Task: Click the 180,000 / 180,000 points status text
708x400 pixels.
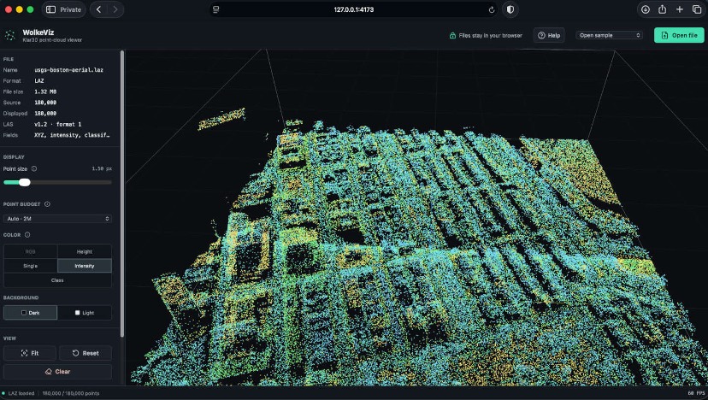Action: [x=70, y=393]
